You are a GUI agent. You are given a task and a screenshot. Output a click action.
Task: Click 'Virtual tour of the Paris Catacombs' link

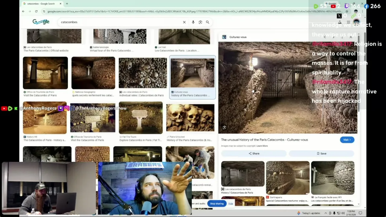[x=112, y=51]
